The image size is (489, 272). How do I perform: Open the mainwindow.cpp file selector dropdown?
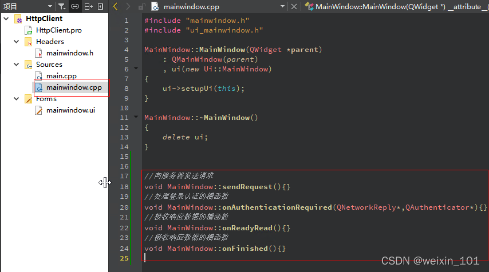(282, 6)
